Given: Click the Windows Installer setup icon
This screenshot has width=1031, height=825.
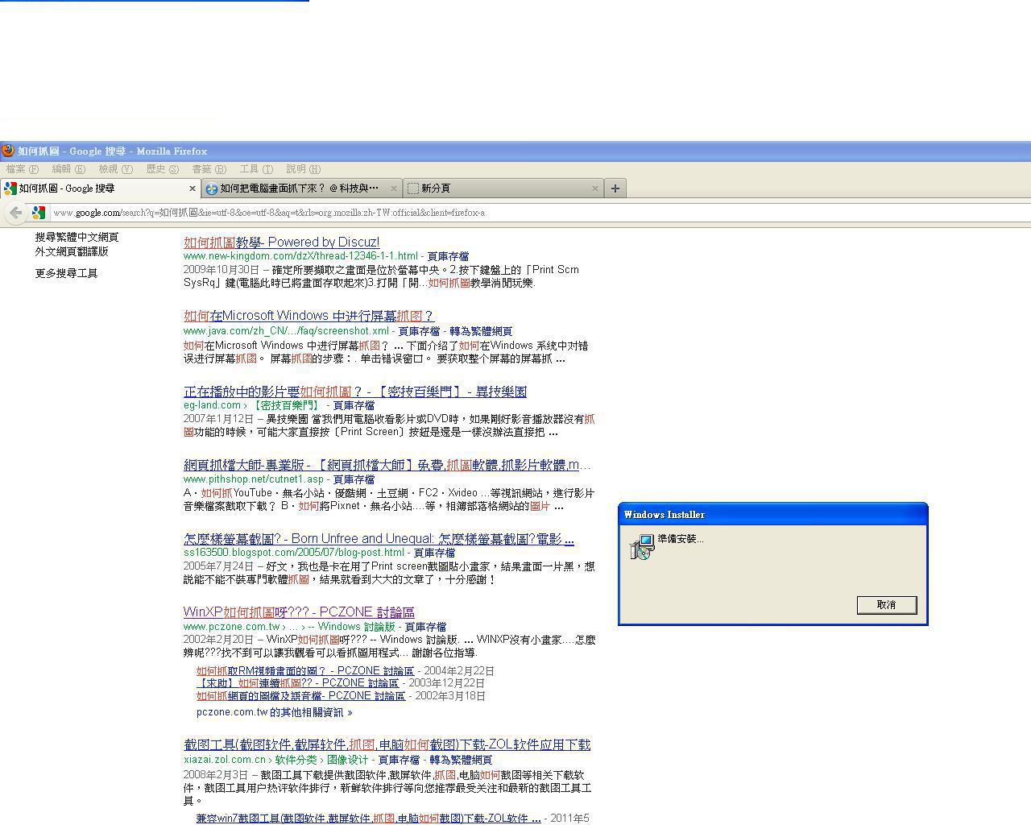Looking at the screenshot, I should tap(642, 548).
